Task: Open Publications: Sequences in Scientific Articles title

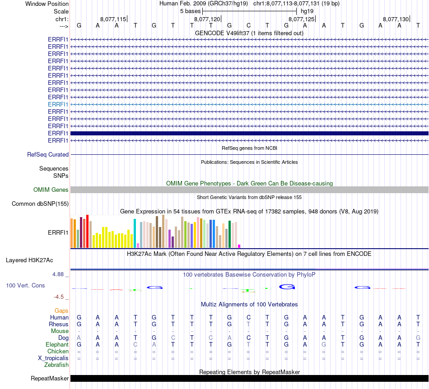Action: 249,162
